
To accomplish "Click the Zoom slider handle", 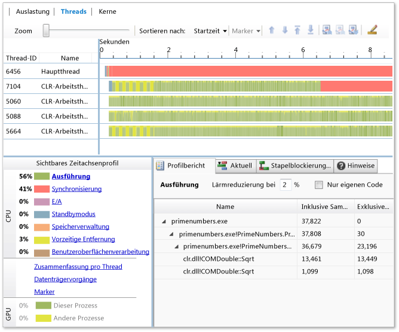I will (46, 31).
